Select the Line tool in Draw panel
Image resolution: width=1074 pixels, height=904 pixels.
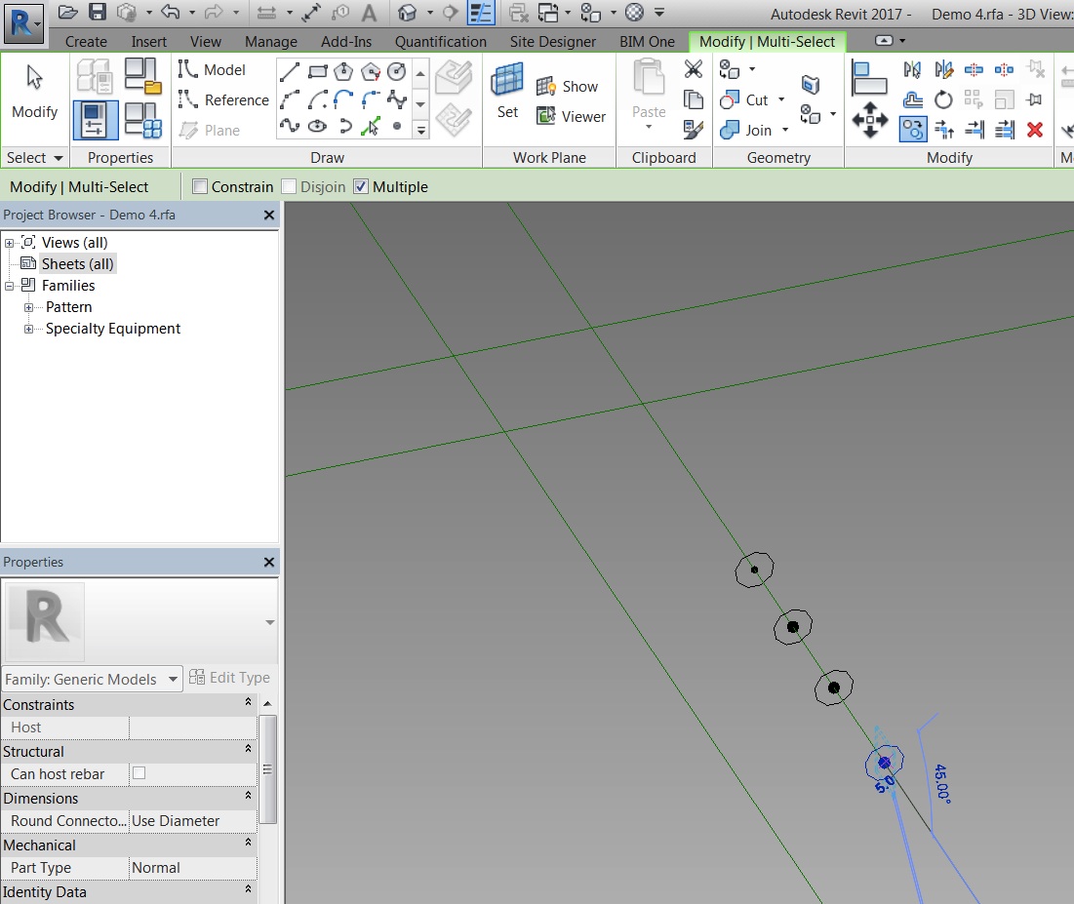point(290,70)
